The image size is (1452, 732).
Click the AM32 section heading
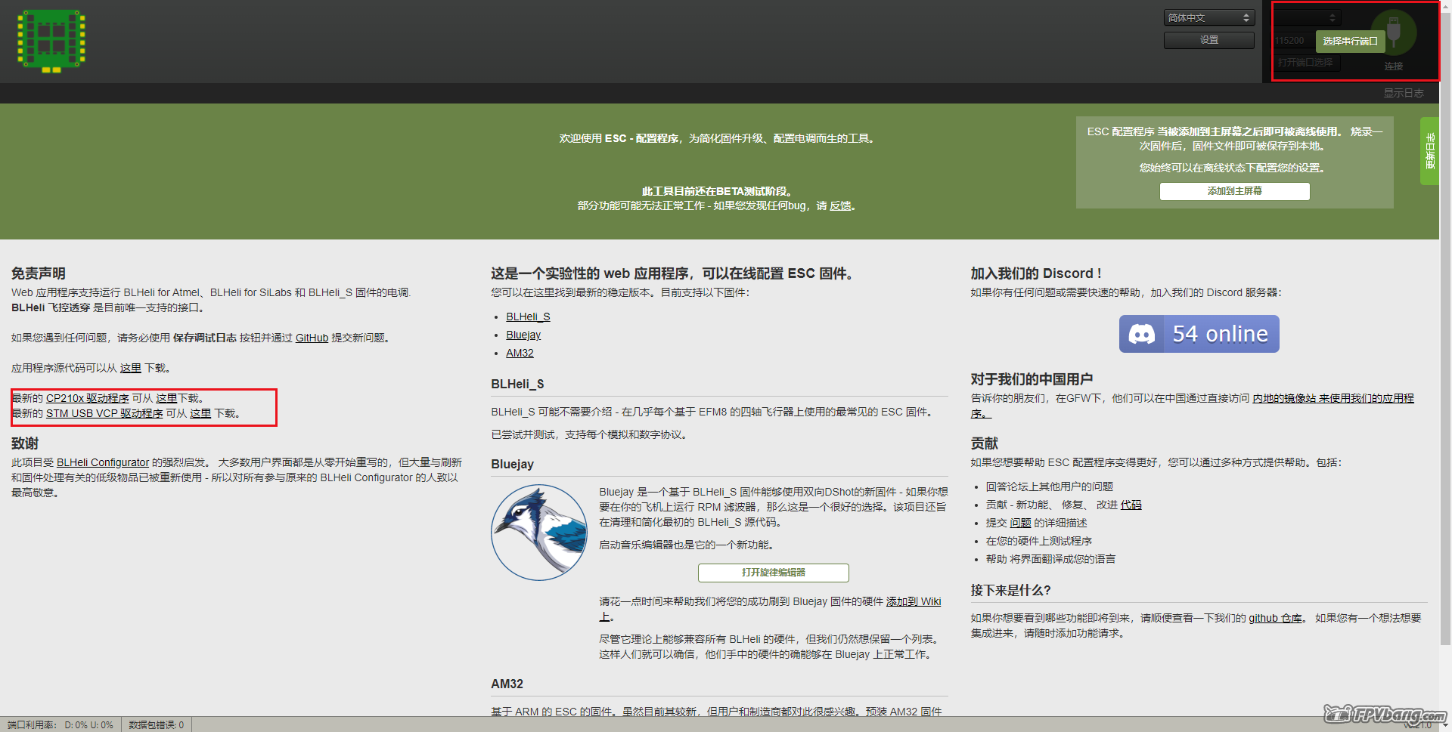(507, 684)
